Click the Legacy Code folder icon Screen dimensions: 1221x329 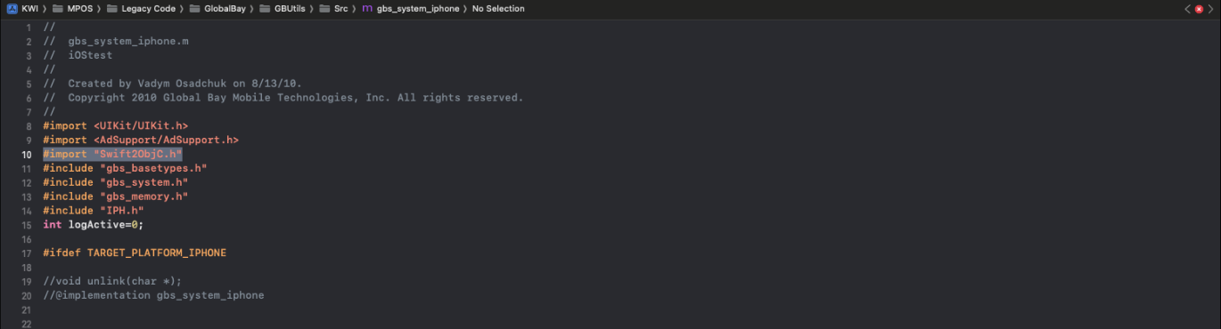coord(112,9)
